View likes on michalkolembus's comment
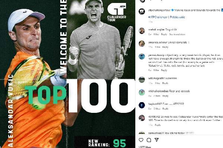This screenshot has width=223, height=148. [156, 96]
